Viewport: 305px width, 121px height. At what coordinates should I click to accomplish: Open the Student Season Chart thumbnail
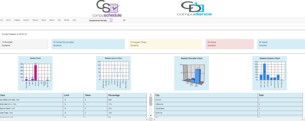[x=270, y=73]
